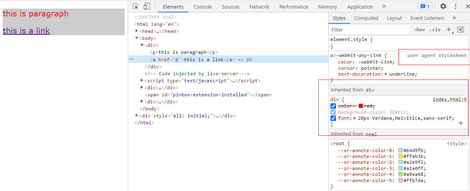Collapse the div containing the paragraph

tap(142, 45)
